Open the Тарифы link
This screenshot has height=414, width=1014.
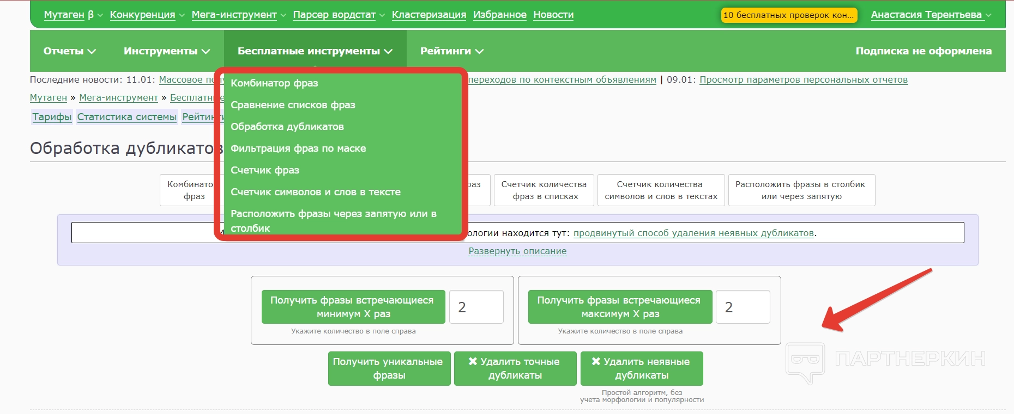[x=52, y=117]
